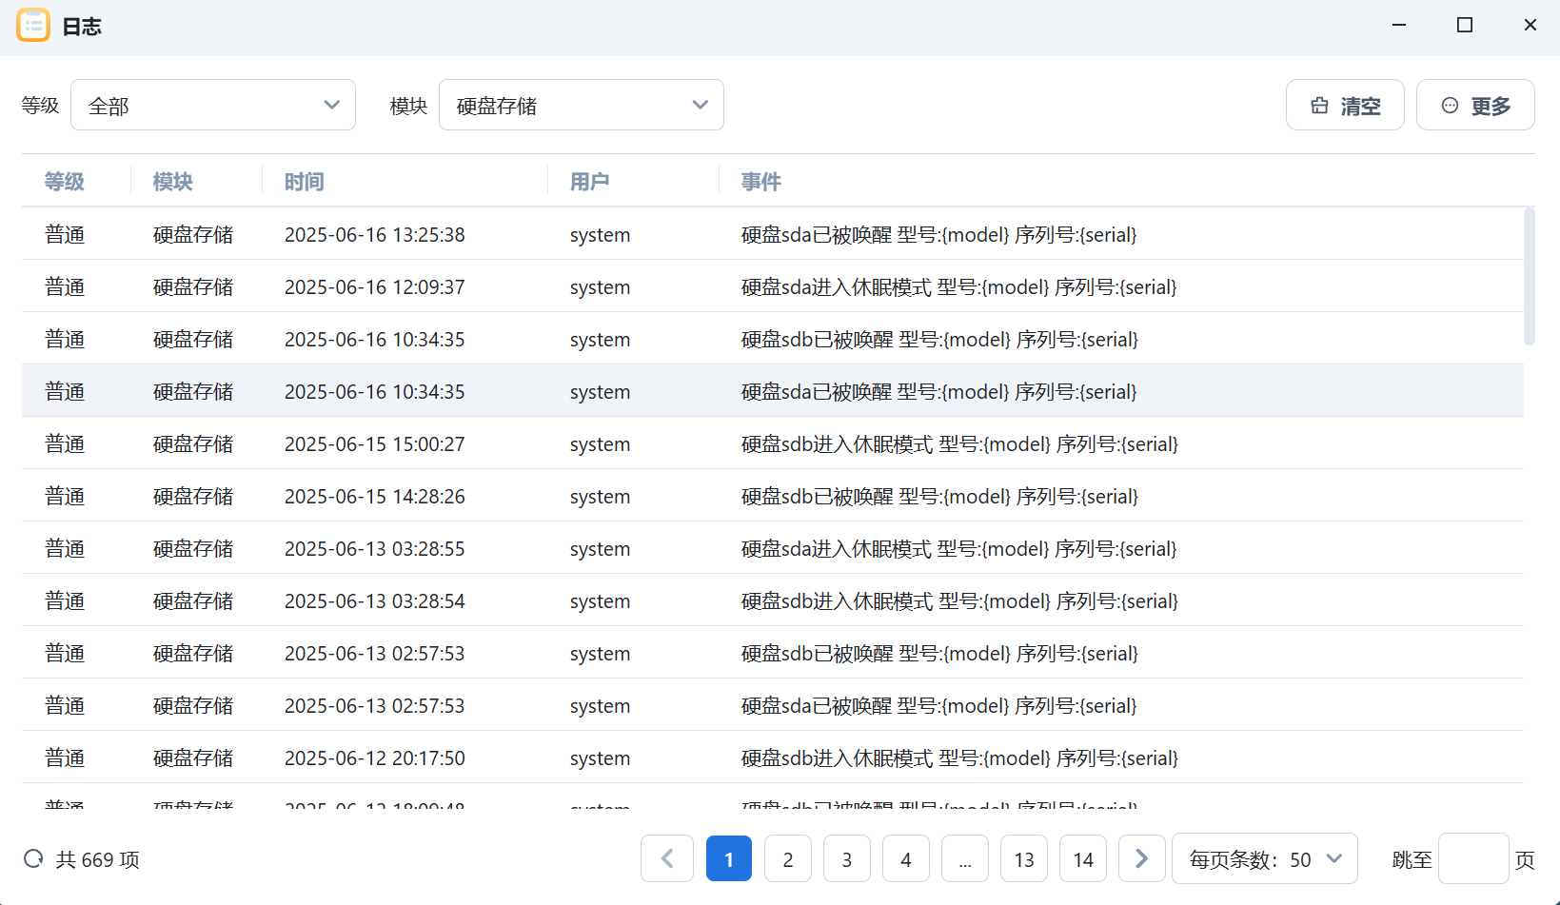This screenshot has height=905, width=1560.
Task: Select page 1 in pagination
Action: (x=729, y=859)
